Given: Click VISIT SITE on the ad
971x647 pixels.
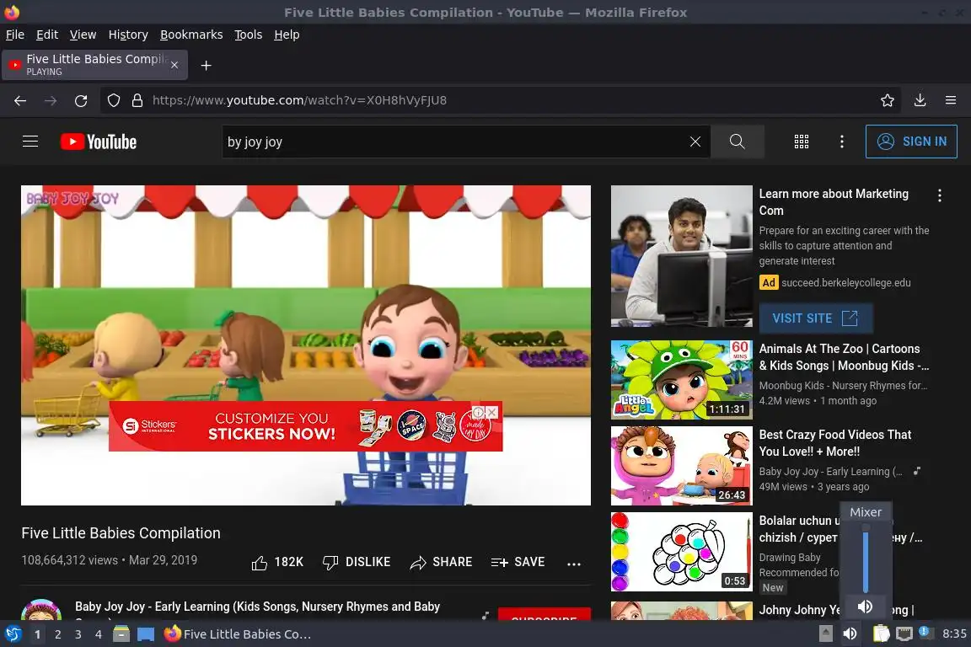Looking at the screenshot, I should click(816, 318).
